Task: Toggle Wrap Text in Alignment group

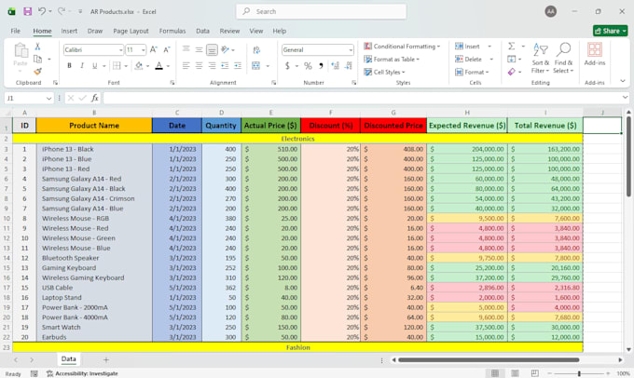Action: (256, 50)
